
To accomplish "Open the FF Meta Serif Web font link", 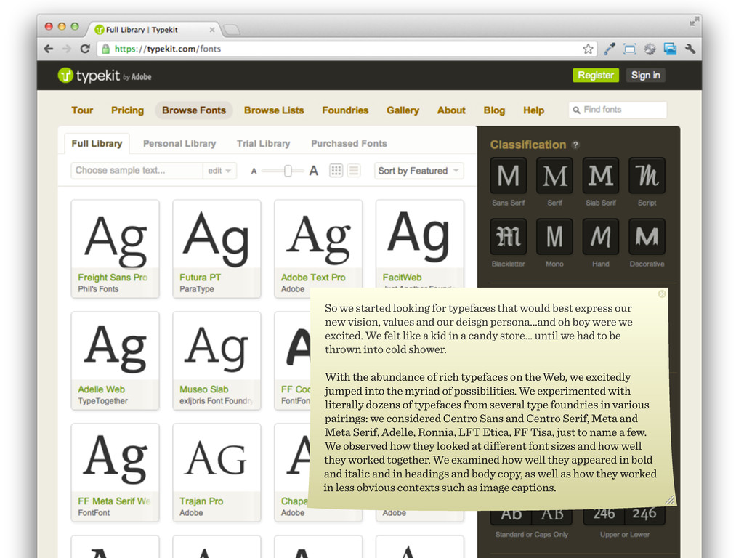I will pos(114,501).
